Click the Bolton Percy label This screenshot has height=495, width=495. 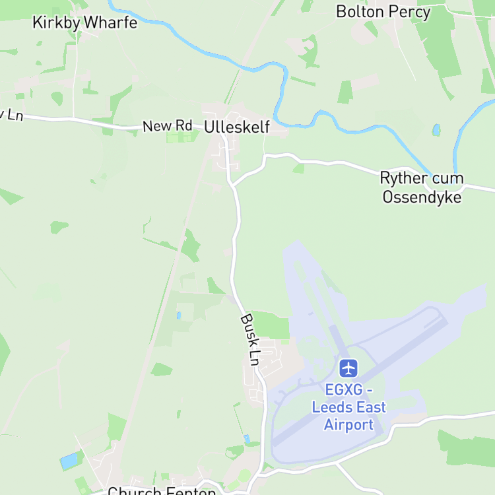(383, 12)
